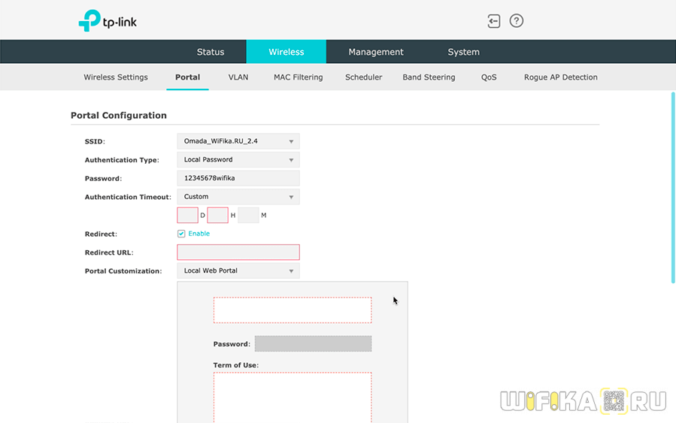Click the QR code in watermark
The width and height of the screenshot is (676, 423).
[614, 401]
